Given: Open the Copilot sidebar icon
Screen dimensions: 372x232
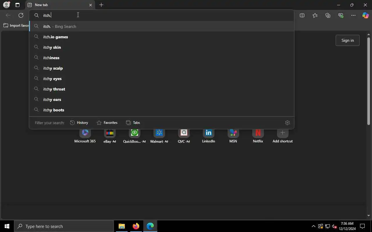Looking at the screenshot, I should (x=365, y=15).
